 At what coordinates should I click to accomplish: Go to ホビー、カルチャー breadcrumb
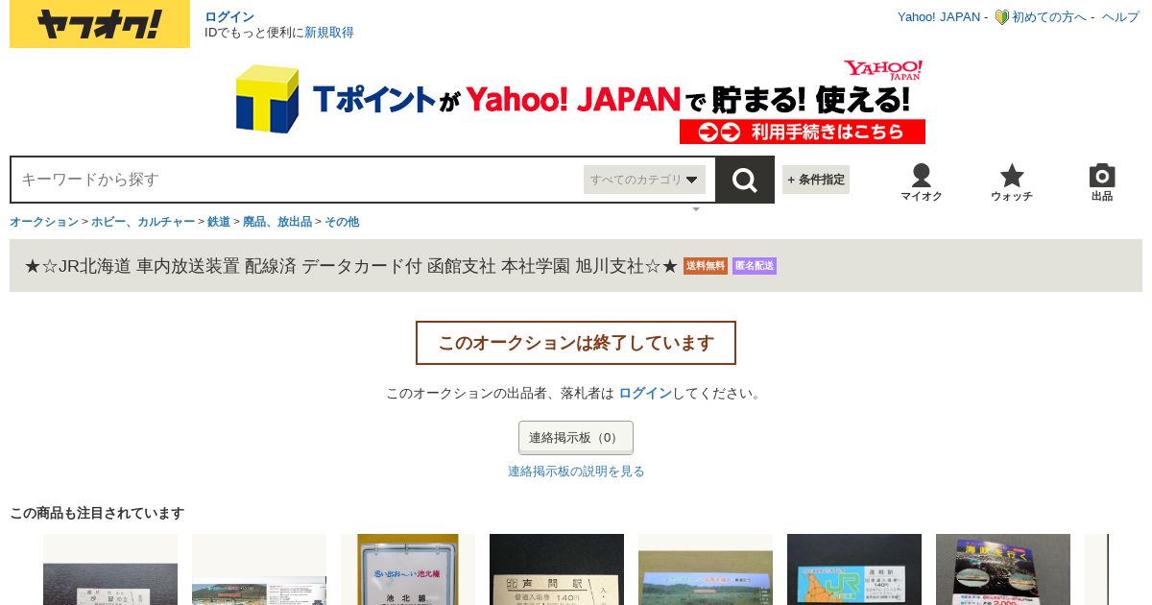coord(143,222)
